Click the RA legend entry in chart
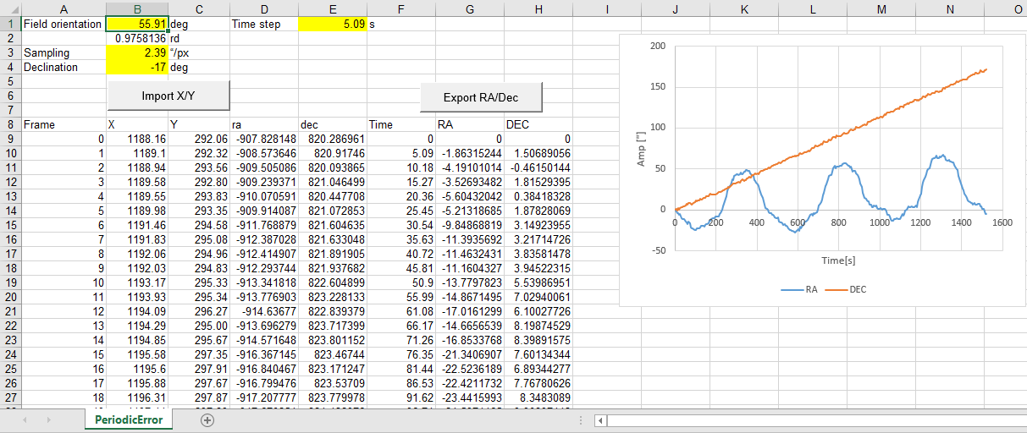This screenshot has width=1027, height=433. coord(800,289)
